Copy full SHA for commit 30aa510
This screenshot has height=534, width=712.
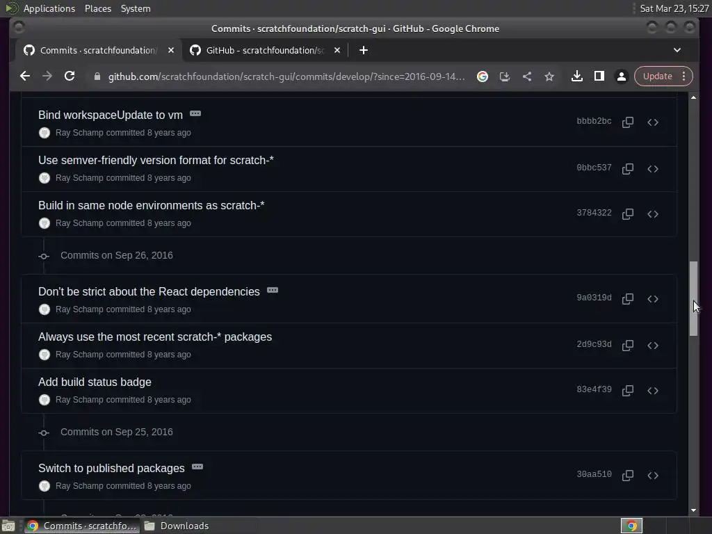[x=628, y=476]
